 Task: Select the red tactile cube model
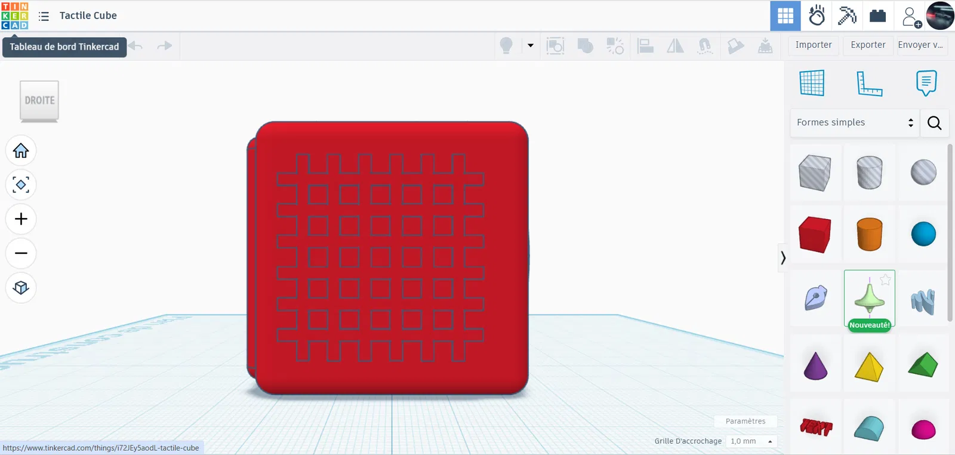pos(388,258)
